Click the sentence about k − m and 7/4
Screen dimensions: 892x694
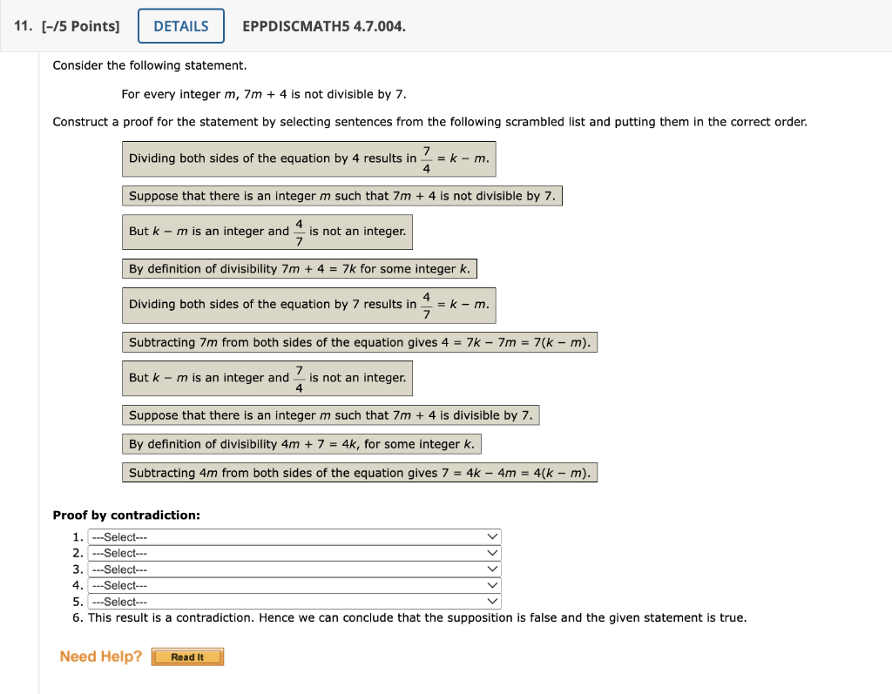point(267,378)
